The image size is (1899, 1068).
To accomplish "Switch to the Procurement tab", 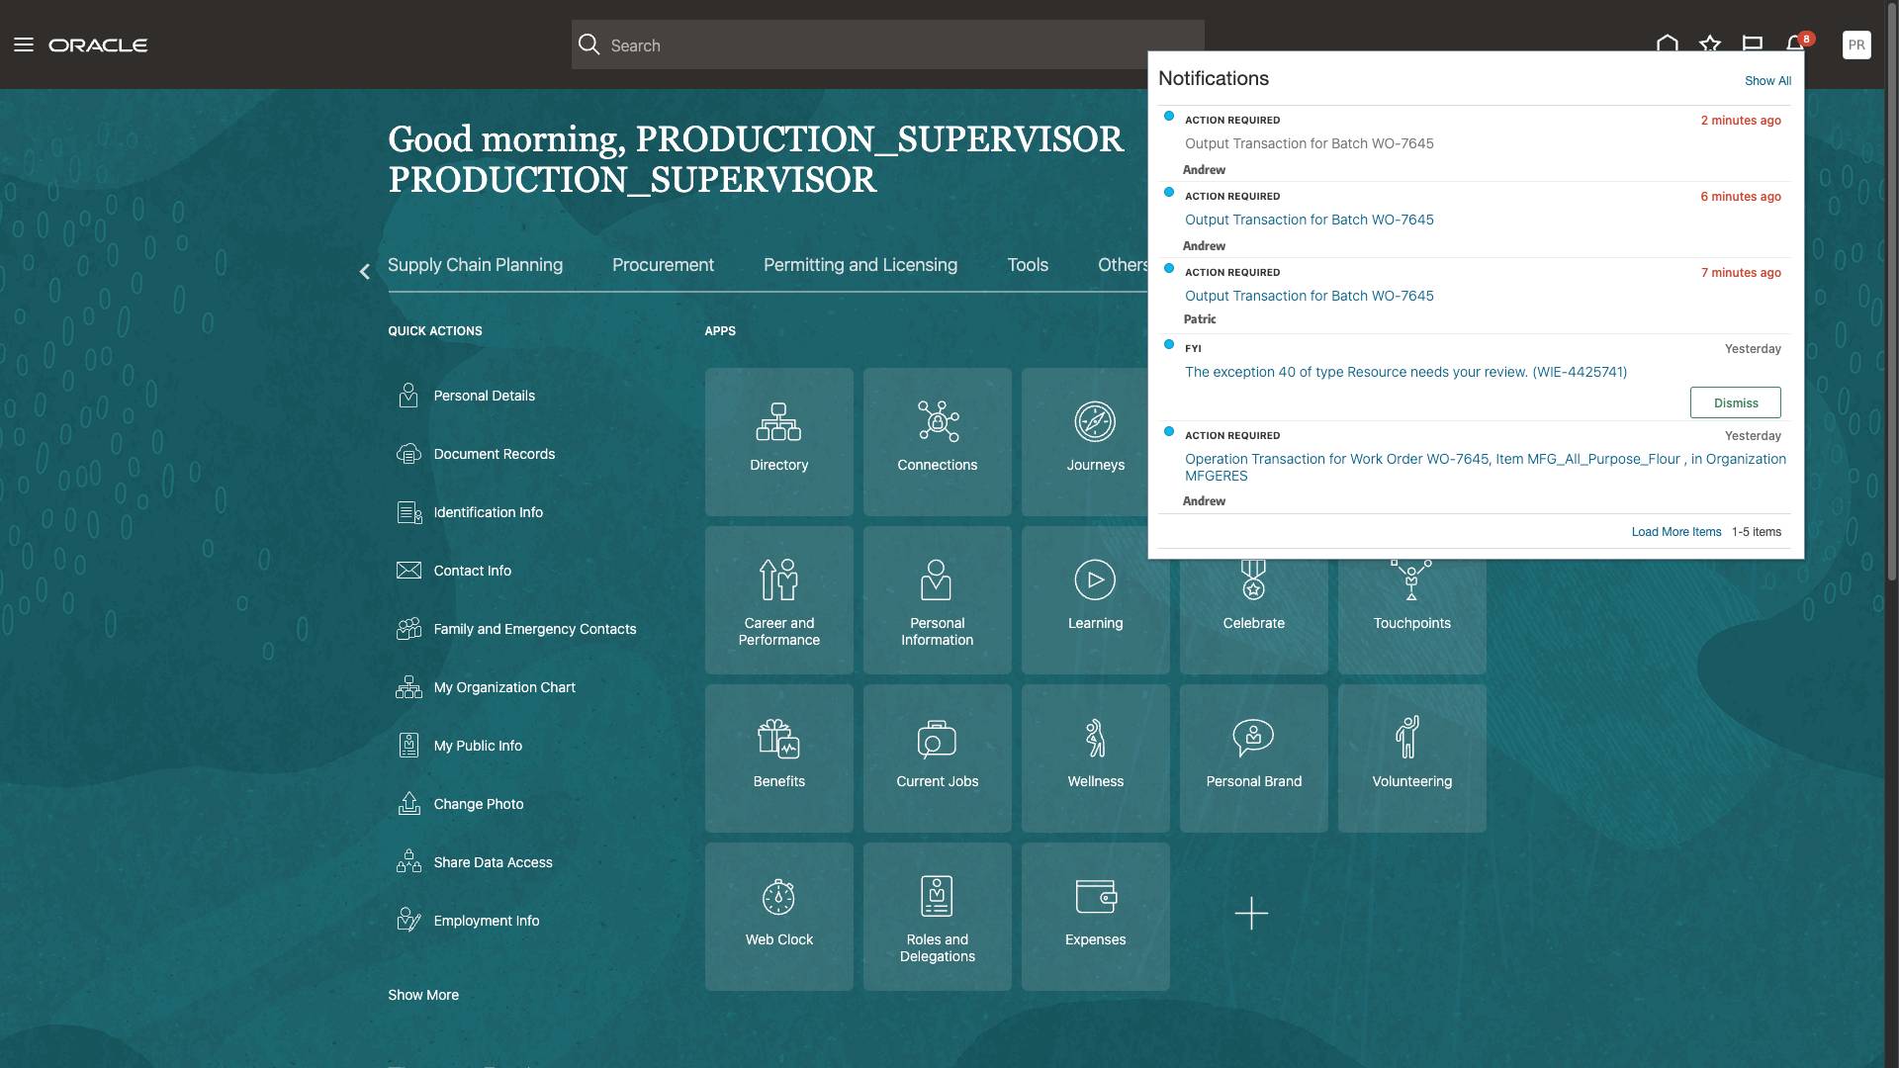I will point(663,265).
